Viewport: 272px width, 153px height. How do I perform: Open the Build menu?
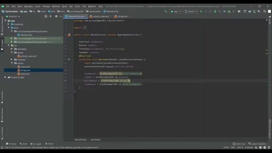tap(65, 6)
